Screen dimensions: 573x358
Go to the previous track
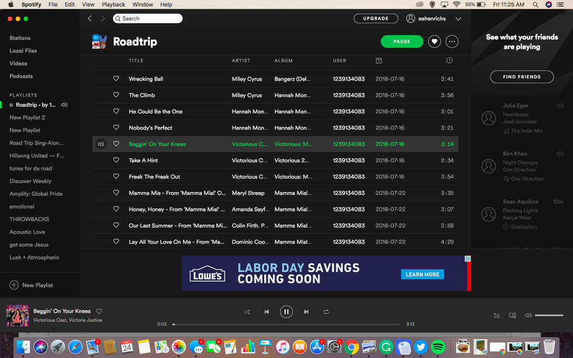pyautogui.click(x=267, y=312)
